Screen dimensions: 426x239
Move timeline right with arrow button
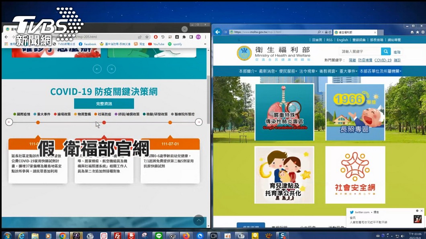(199, 122)
